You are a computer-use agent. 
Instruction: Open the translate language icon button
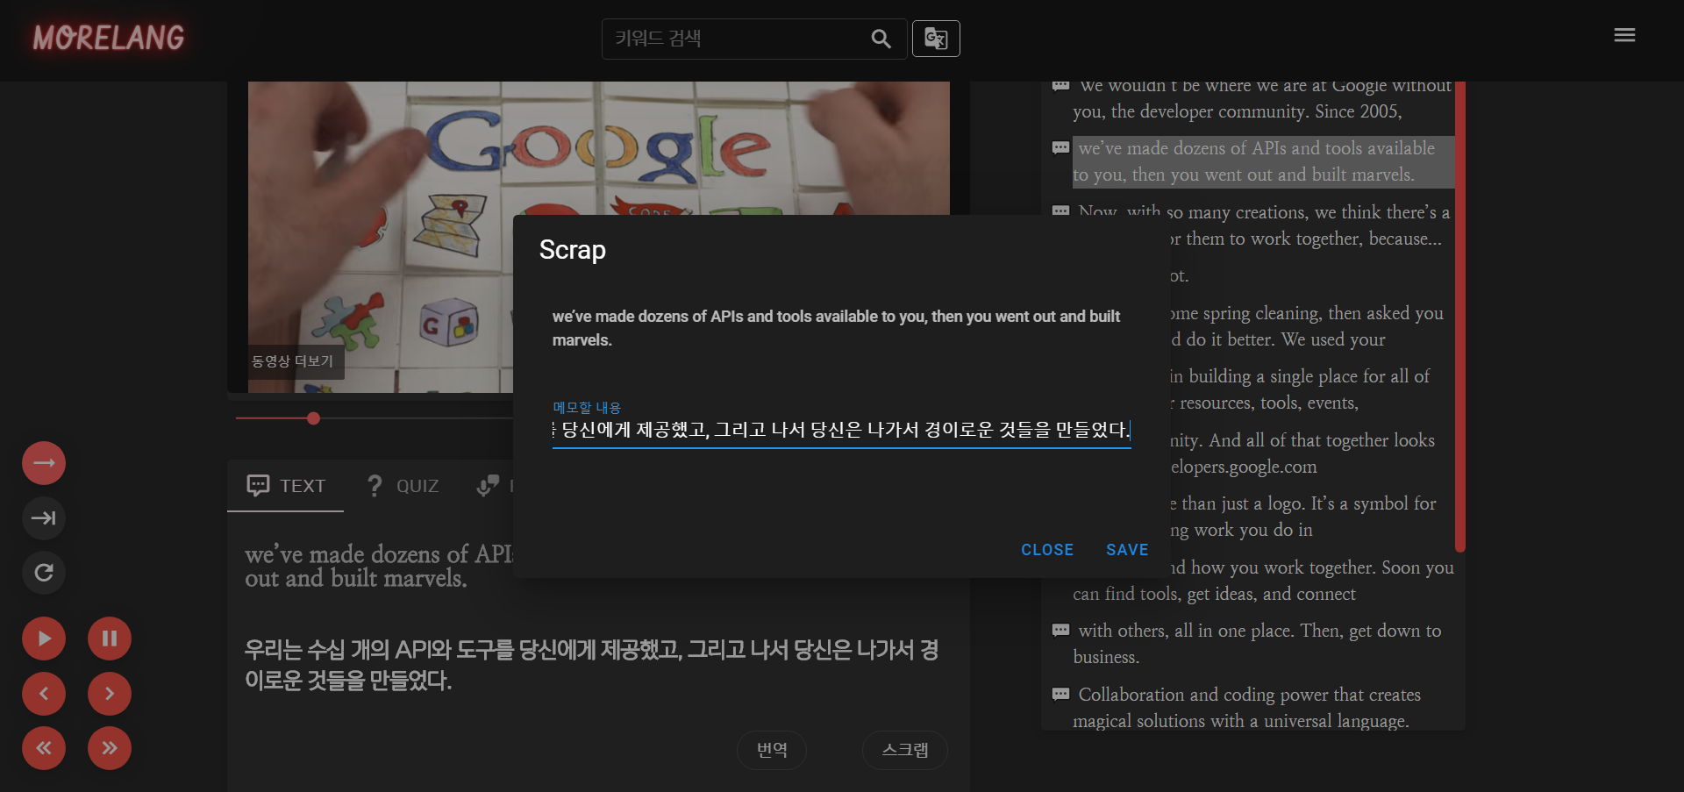click(x=936, y=39)
